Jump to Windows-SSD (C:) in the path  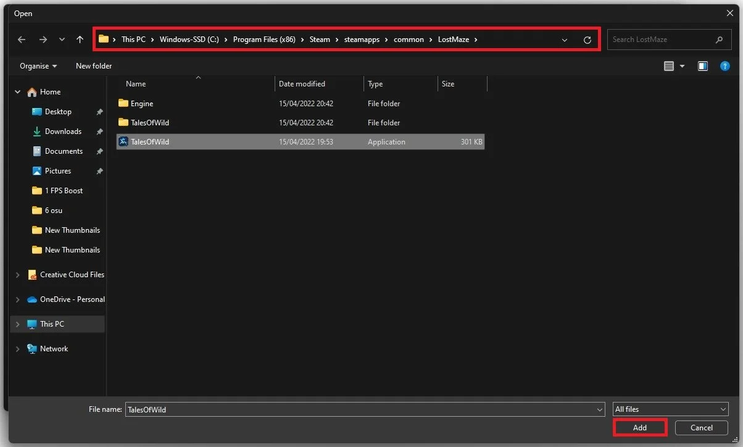[189, 40]
